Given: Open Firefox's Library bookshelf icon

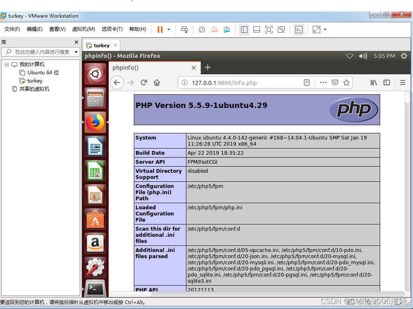Looking at the screenshot, I should 373,82.
